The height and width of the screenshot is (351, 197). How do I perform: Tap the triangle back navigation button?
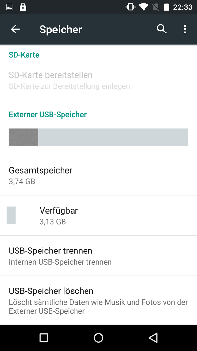click(x=153, y=338)
